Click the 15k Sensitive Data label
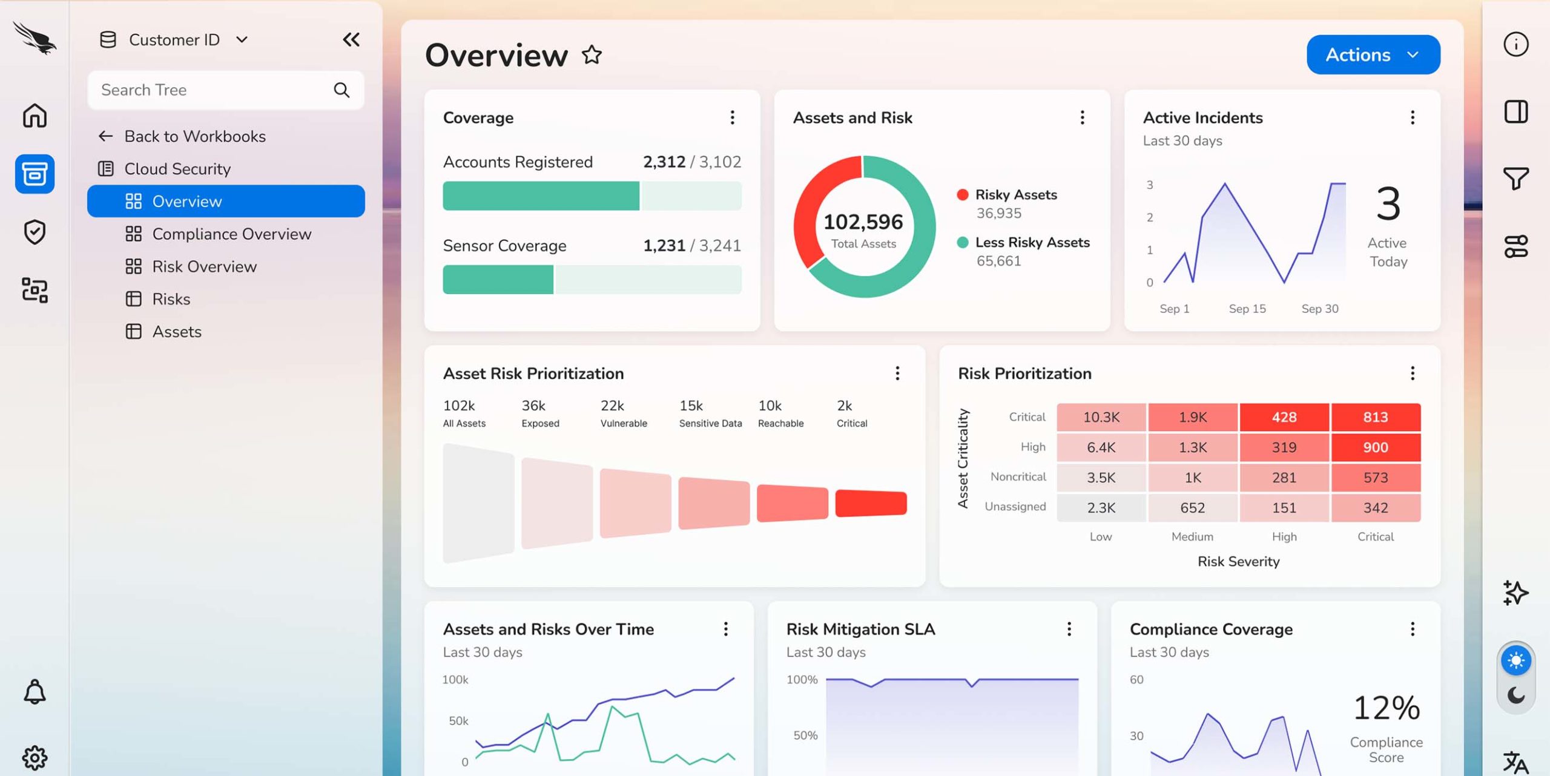The width and height of the screenshot is (1550, 776). point(710,413)
